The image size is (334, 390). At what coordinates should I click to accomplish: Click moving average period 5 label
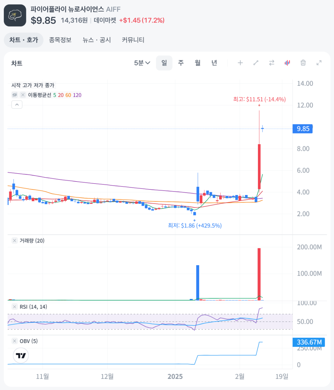point(55,95)
